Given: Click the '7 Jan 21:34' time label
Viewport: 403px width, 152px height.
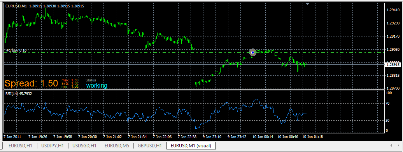Looking at the screenshot, I should pos(137,137).
